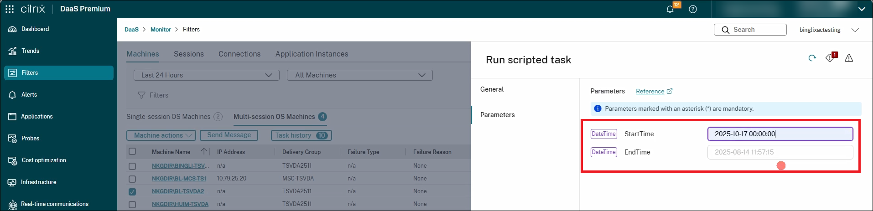873x211 pixels.
Task: Click the Delivery Group column header
Action: (301, 152)
